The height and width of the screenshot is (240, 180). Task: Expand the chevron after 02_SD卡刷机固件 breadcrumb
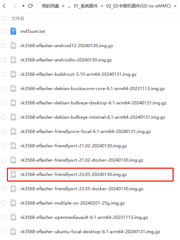point(175,6)
